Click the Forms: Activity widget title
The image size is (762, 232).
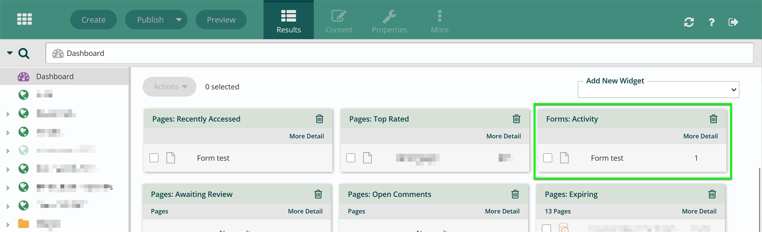tap(572, 119)
